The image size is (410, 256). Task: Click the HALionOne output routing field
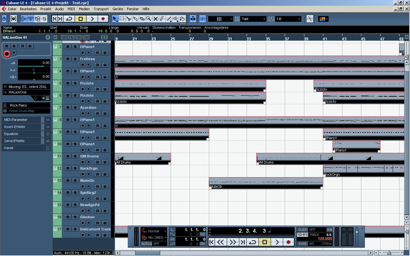(27, 92)
